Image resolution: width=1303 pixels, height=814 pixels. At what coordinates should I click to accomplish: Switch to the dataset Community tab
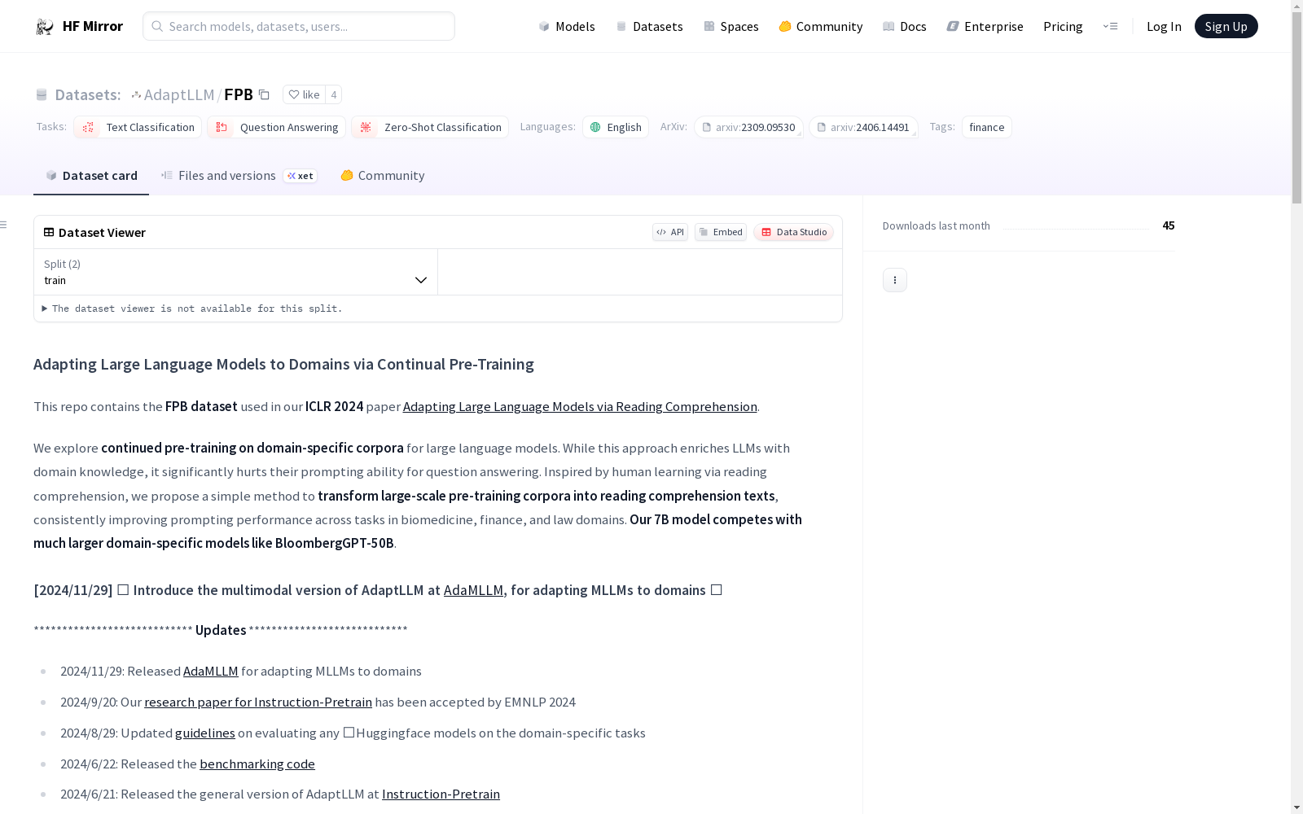pos(382,176)
